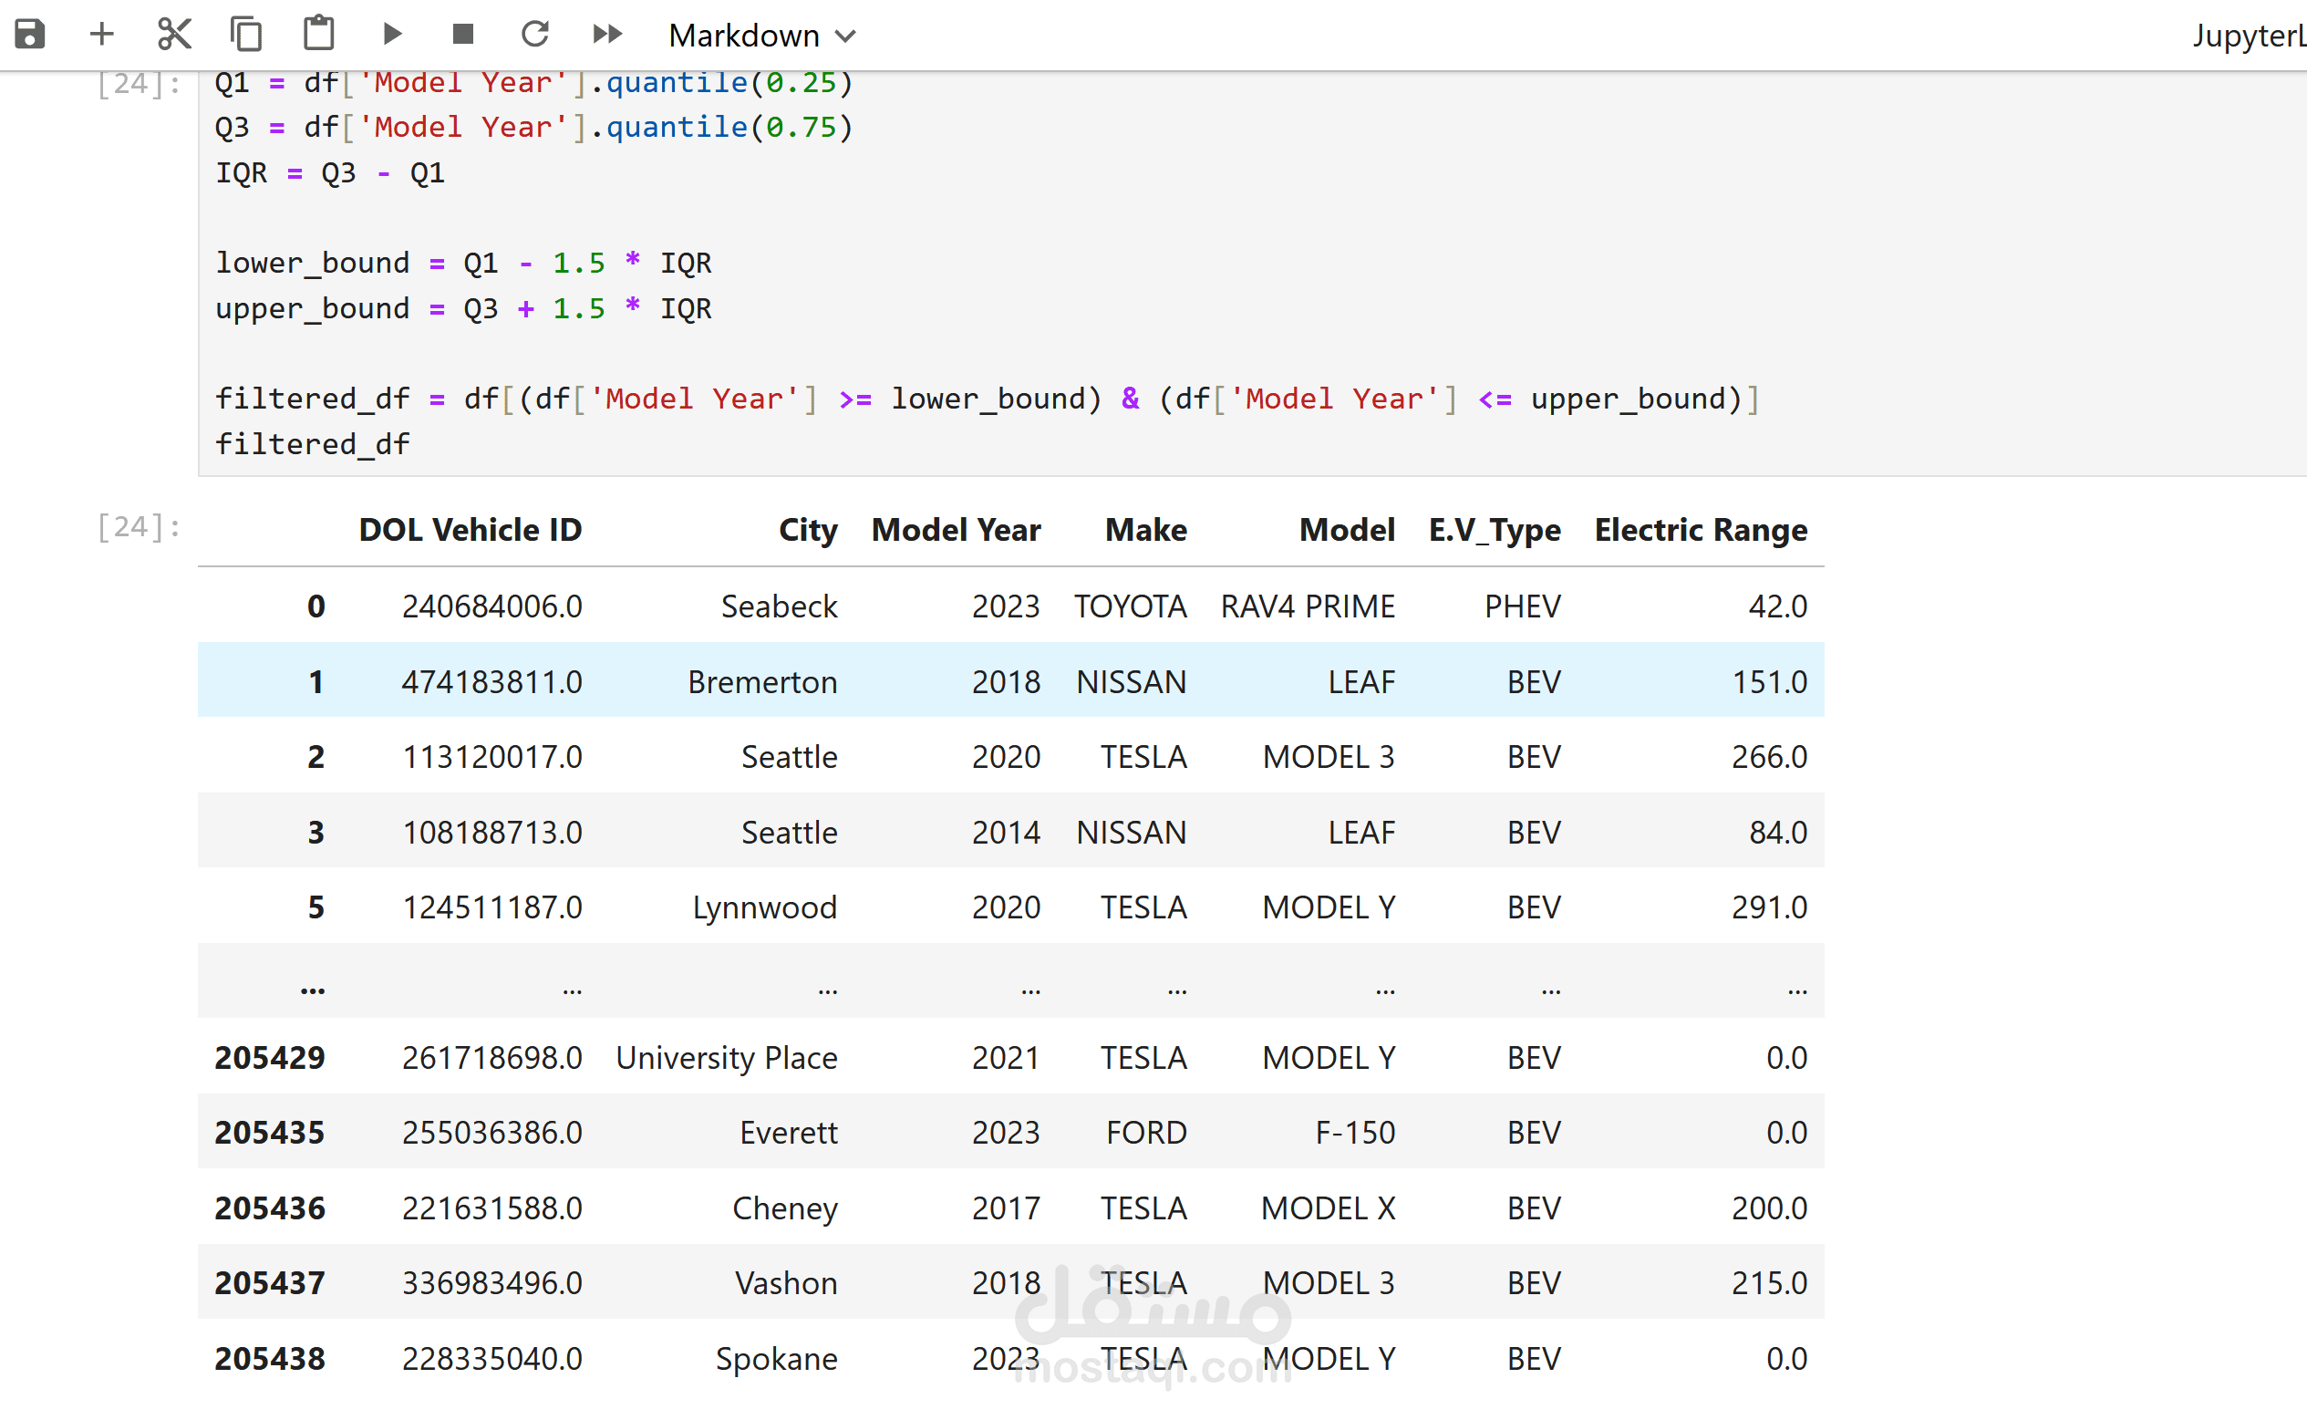Open the Markdown cell type dropdown
The height and width of the screenshot is (1420, 2307).
coord(743,36)
